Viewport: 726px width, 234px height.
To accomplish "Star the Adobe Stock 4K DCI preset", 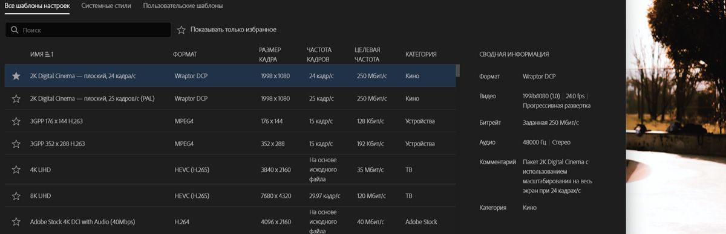I will [x=16, y=222].
